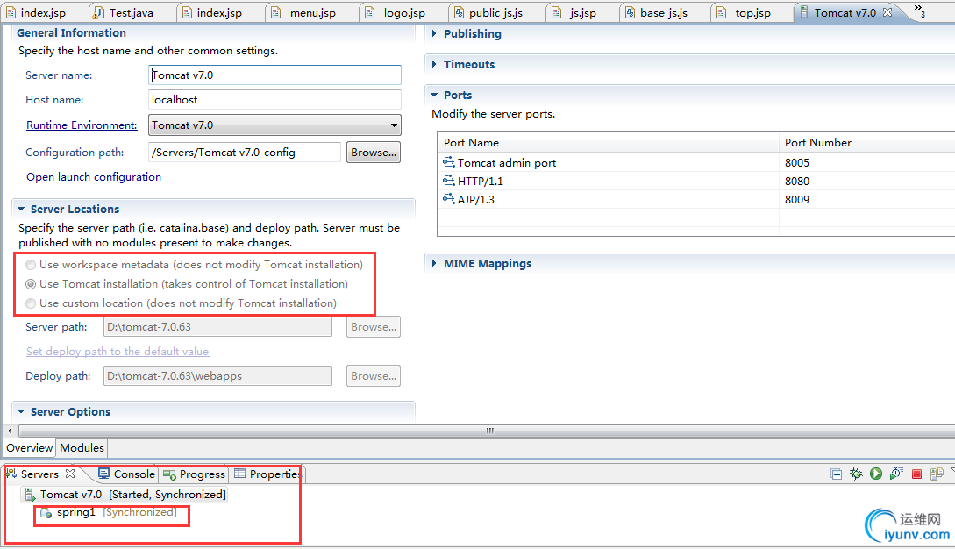The width and height of the screenshot is (955, 549).
Task: Expand the Timeouts section
Action: pyautogui.click(x=434, y=64)
